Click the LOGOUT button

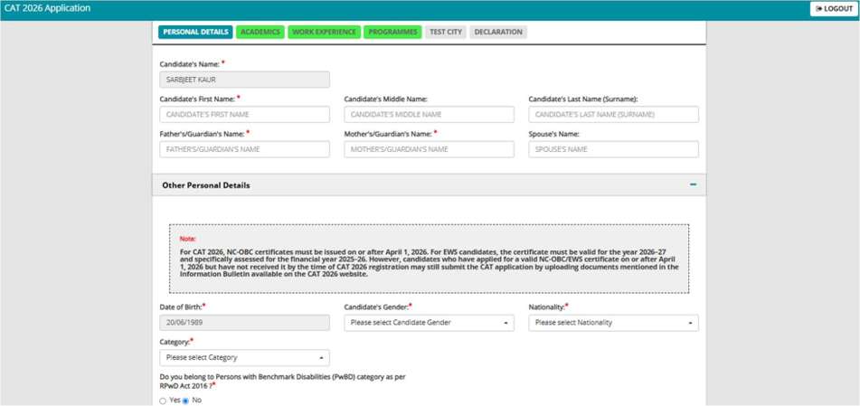(834, 9)
